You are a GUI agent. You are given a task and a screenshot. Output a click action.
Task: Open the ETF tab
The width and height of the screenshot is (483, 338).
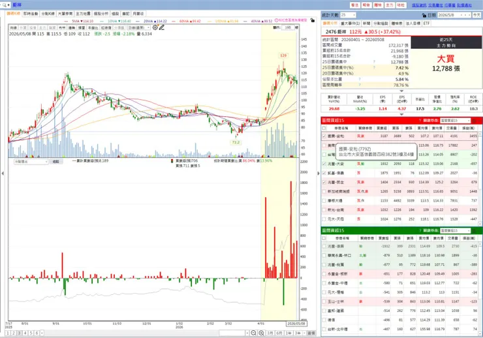(x=426, y=23)
